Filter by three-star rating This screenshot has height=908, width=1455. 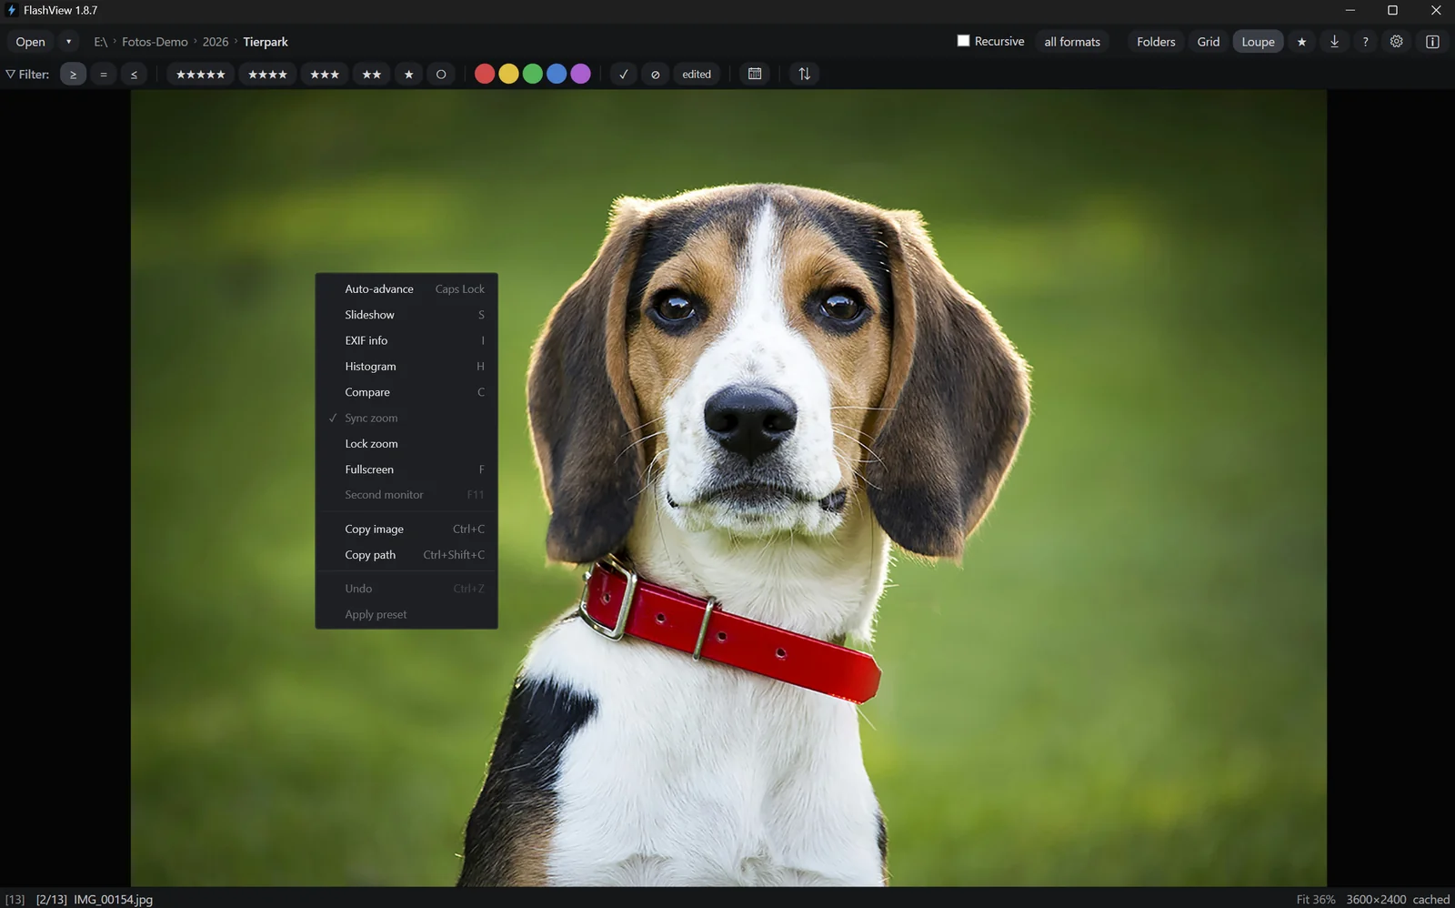[325, 75]
